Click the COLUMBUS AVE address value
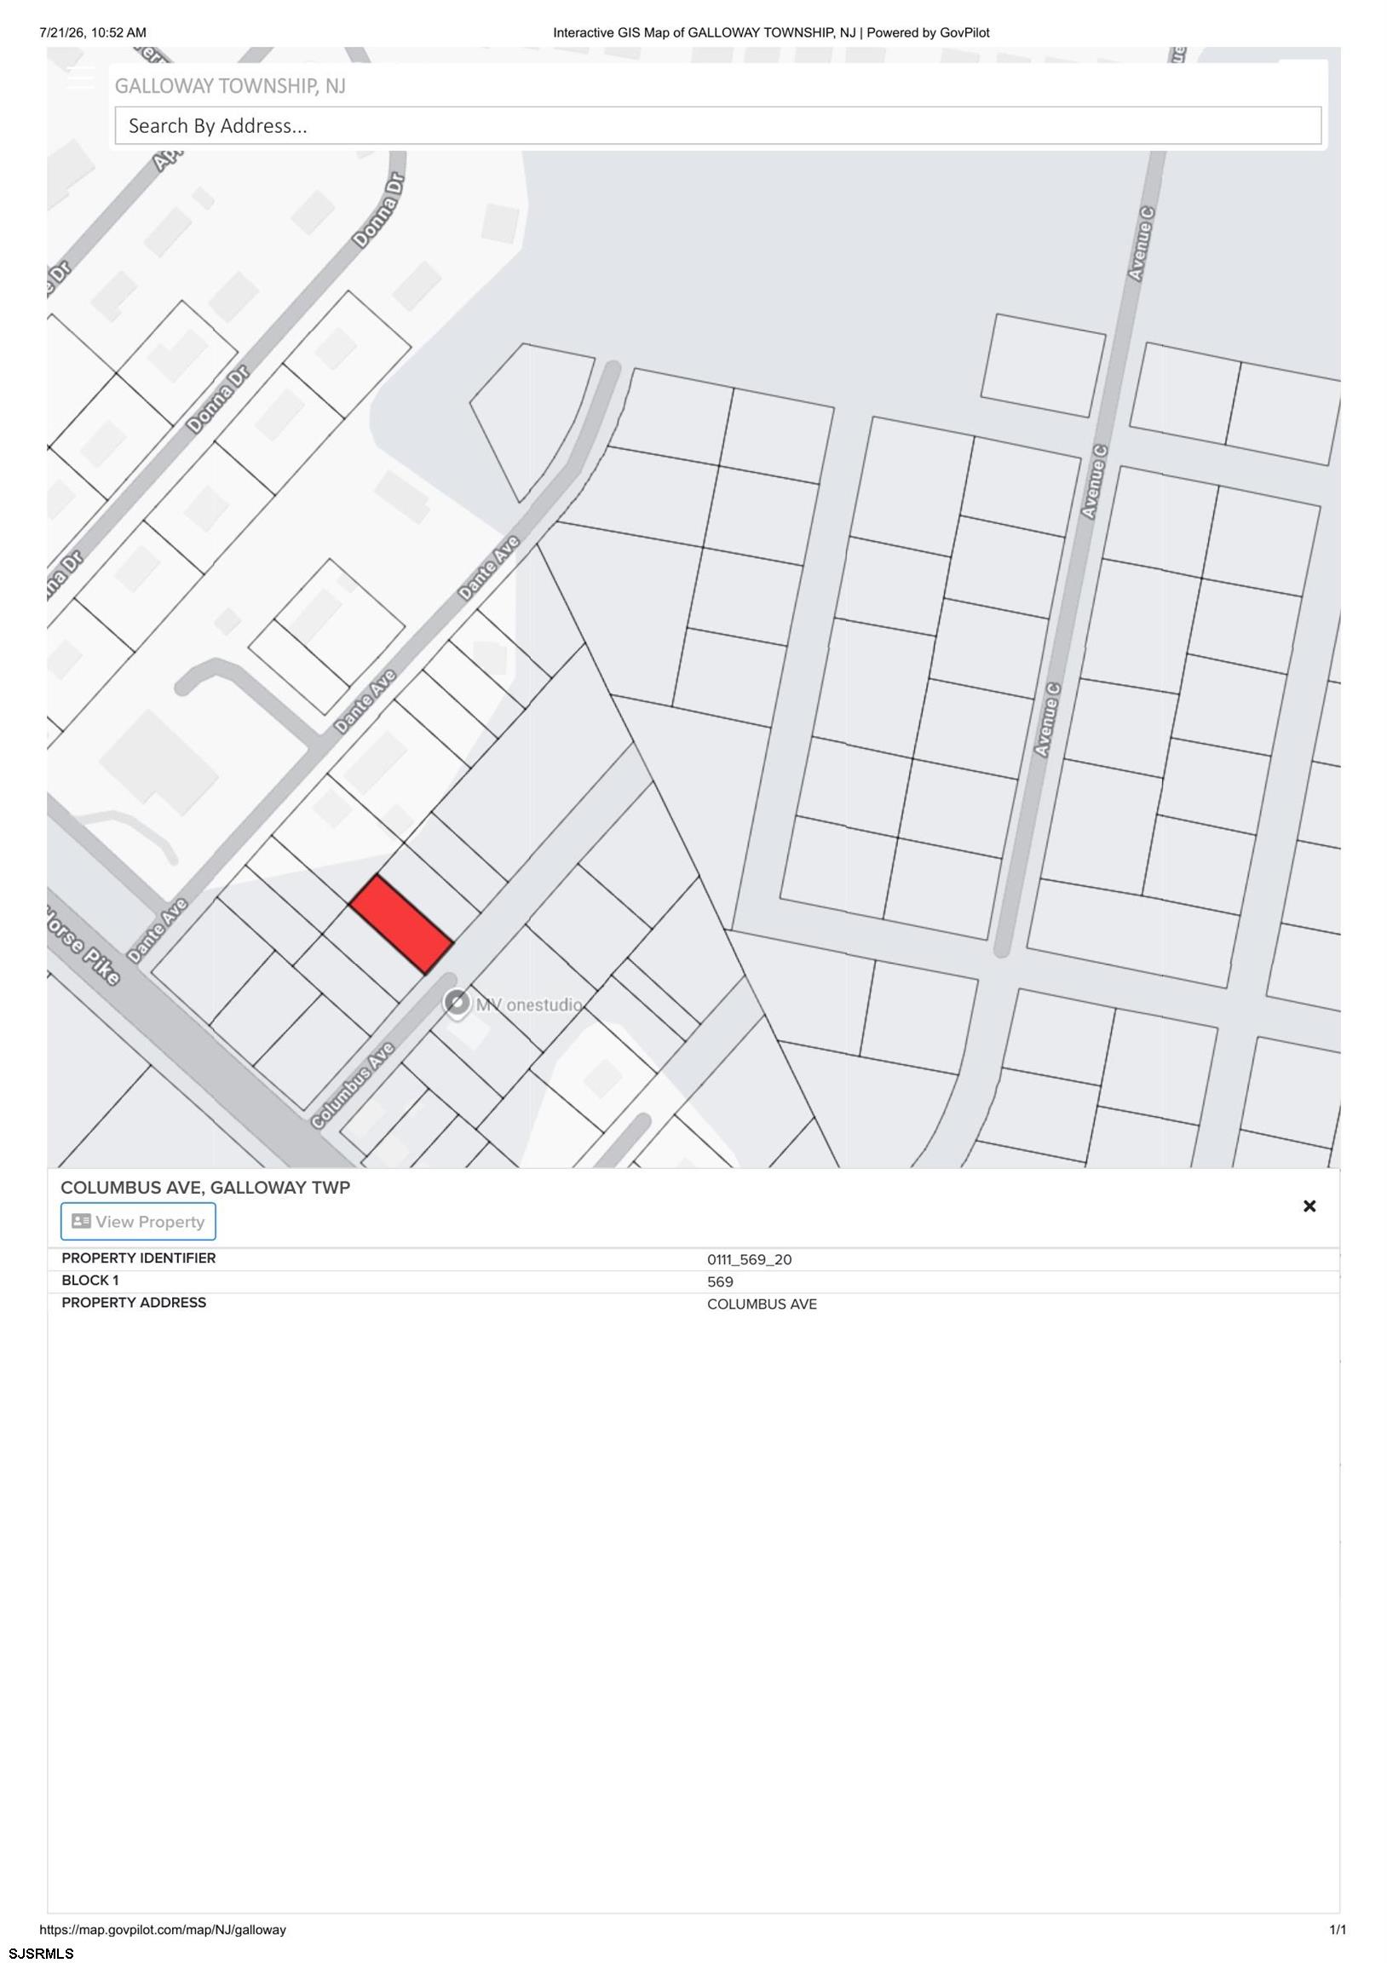Viewport: 1387px width, 1963px height. point(762,1304)
